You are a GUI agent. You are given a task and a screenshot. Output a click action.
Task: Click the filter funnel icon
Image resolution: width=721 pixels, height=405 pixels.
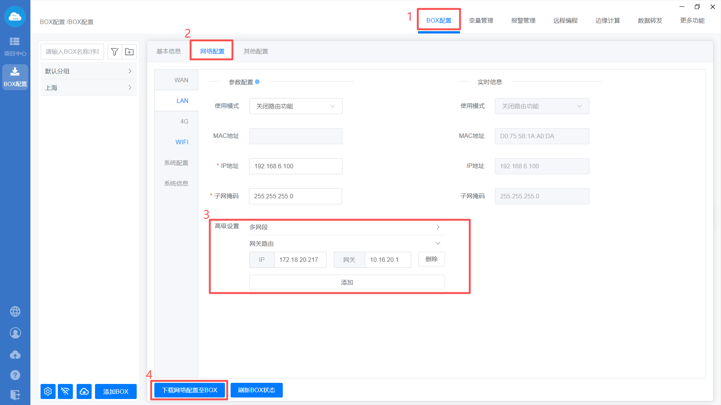[115, 52]
